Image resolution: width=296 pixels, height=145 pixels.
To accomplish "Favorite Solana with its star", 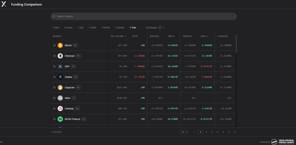I will point(54,77).
